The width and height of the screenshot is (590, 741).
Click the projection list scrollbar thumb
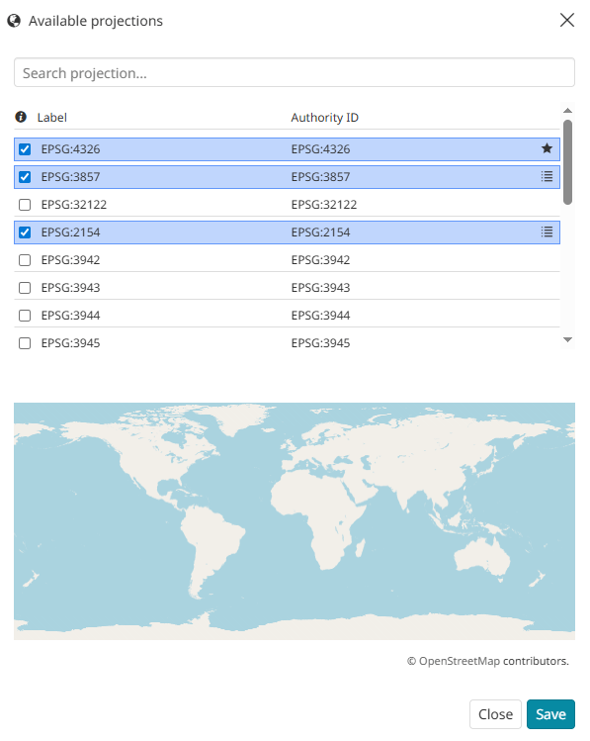(x=568, y=162)
